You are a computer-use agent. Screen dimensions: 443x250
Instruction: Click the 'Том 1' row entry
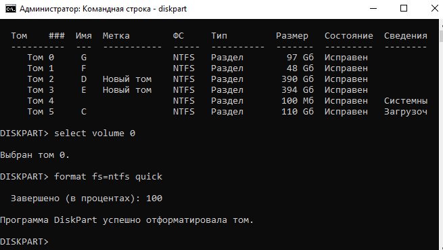coord(41,68)
